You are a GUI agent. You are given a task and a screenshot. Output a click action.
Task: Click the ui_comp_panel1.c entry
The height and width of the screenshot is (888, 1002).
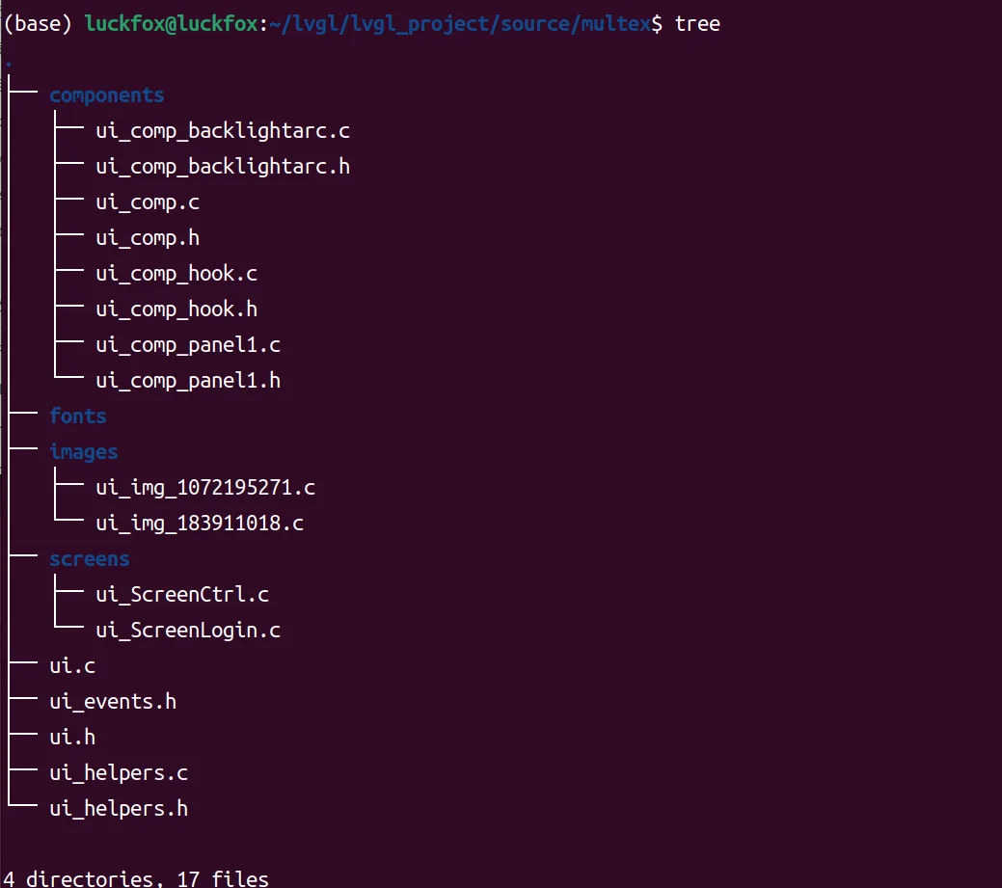(x=188, y=345)
